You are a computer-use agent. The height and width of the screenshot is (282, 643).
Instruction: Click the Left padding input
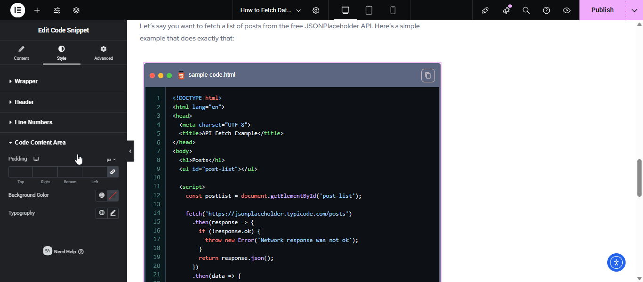click(x=95, y=172)
